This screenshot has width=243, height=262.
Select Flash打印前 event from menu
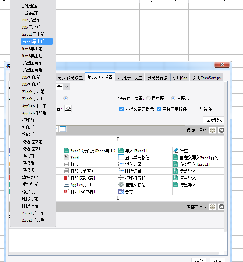[33, 92]
